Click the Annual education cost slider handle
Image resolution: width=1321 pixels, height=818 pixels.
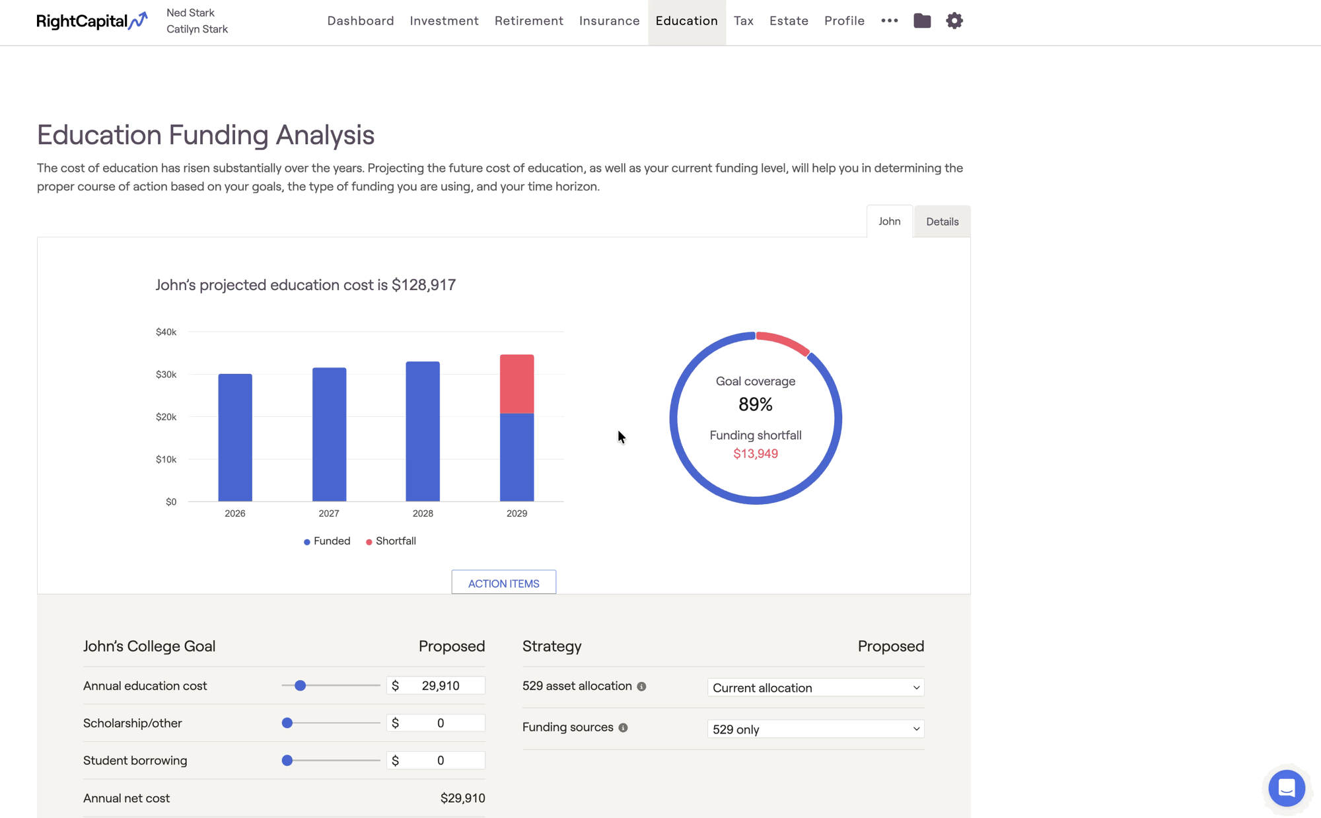tap(300, 686)
